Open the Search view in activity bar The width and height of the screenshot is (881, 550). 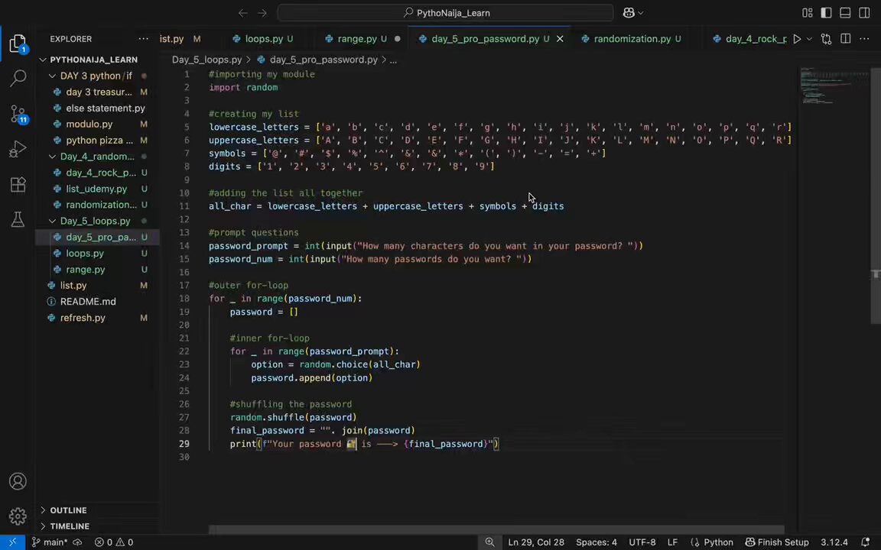coord(18,78)
